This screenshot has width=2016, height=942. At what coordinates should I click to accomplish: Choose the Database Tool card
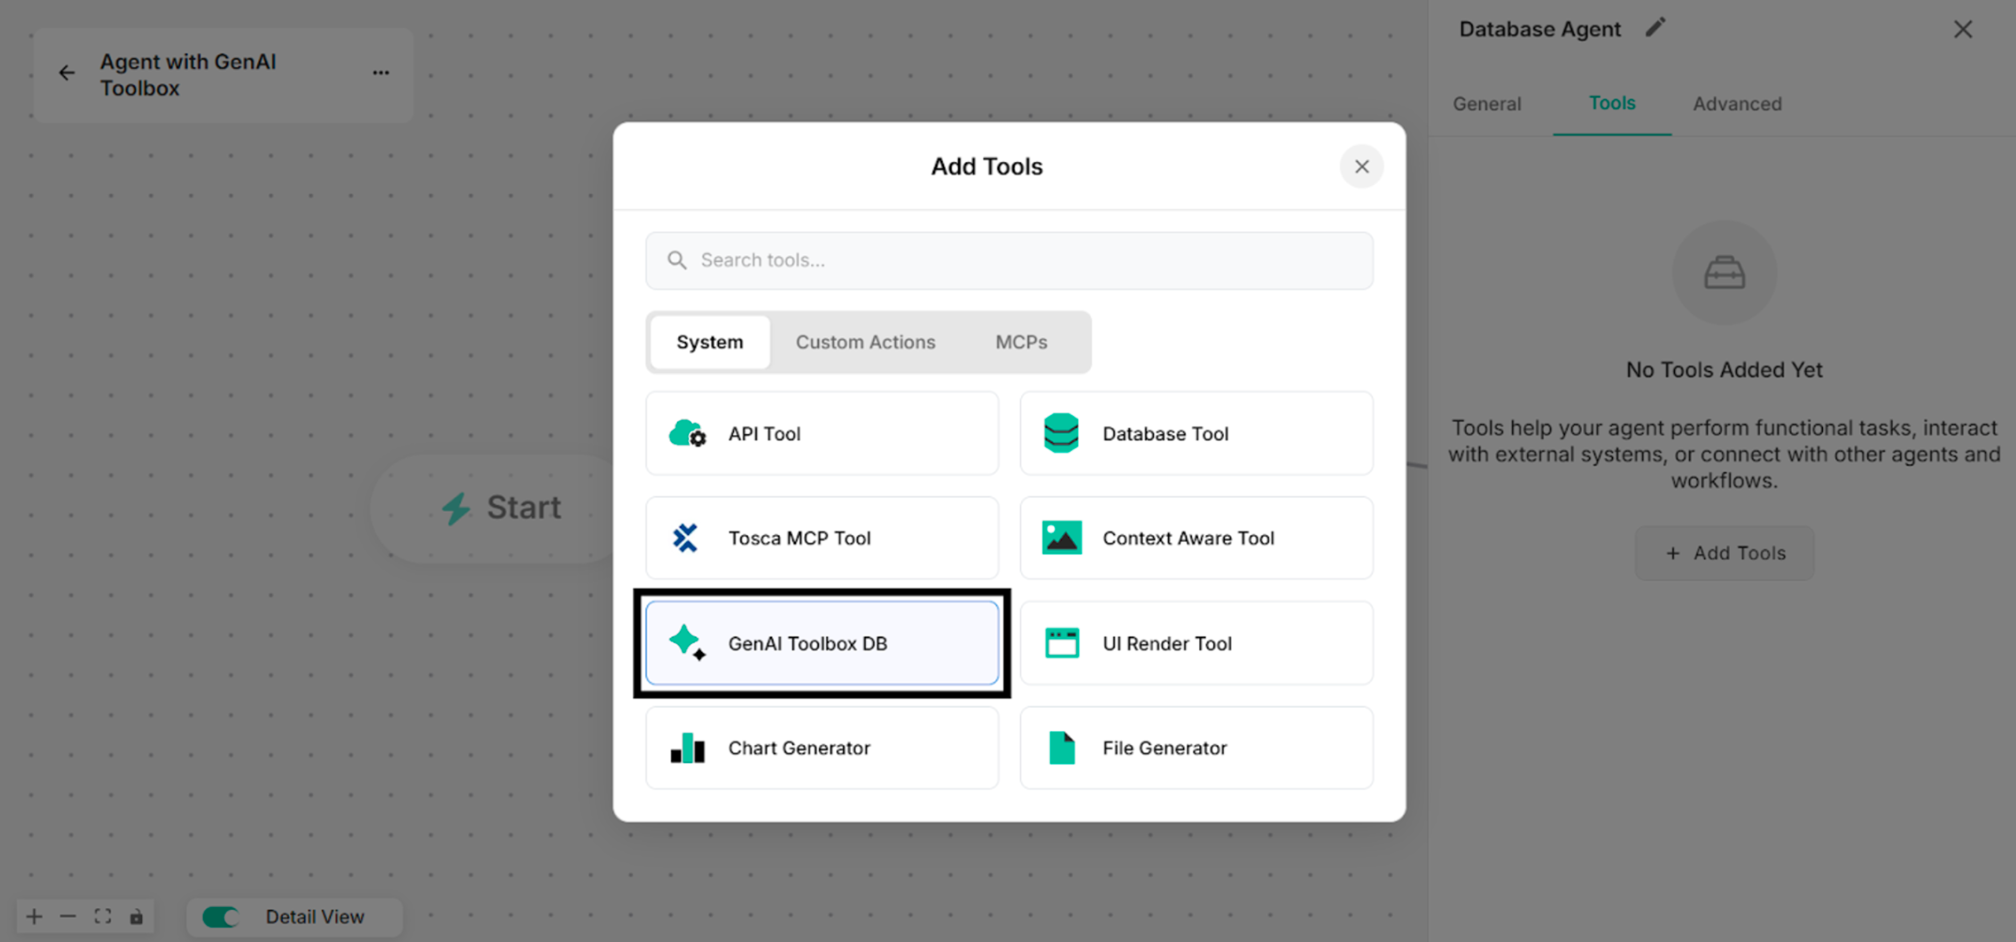1196,433
